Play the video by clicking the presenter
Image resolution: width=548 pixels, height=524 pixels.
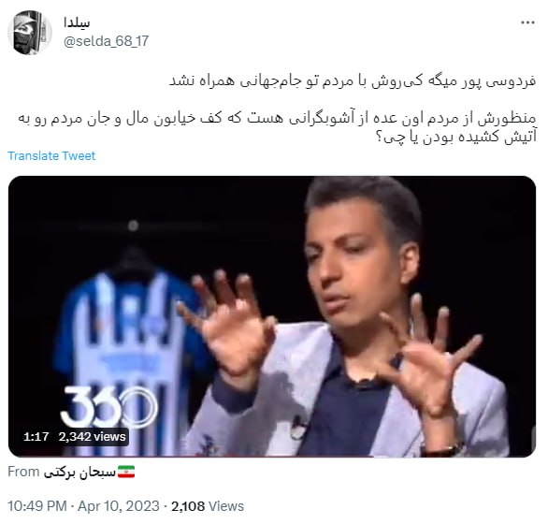[x=350, y=314]
